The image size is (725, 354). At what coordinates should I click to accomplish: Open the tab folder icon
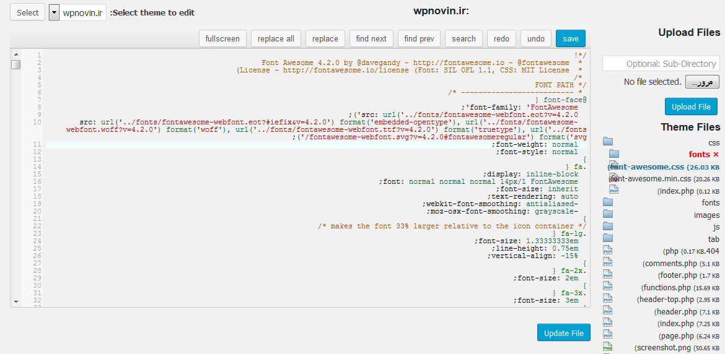click(x=607, y=238)
